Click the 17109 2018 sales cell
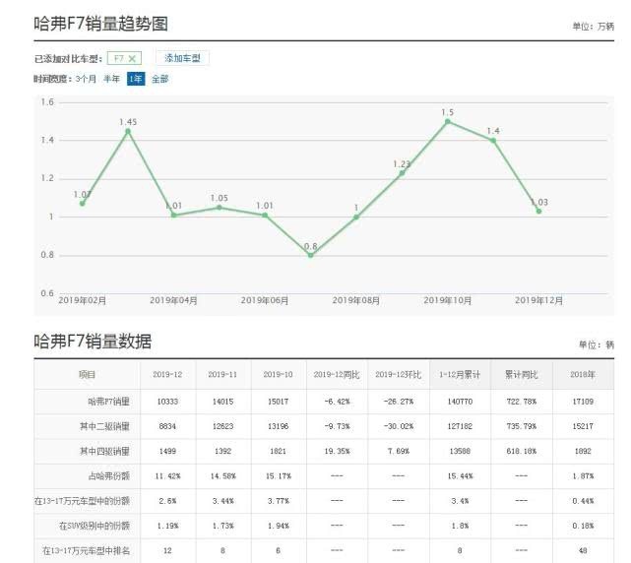631x563 pixels. pyautogui.click(x=583, y=402)
